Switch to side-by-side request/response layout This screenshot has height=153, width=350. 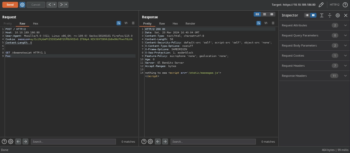click(257, 14)
